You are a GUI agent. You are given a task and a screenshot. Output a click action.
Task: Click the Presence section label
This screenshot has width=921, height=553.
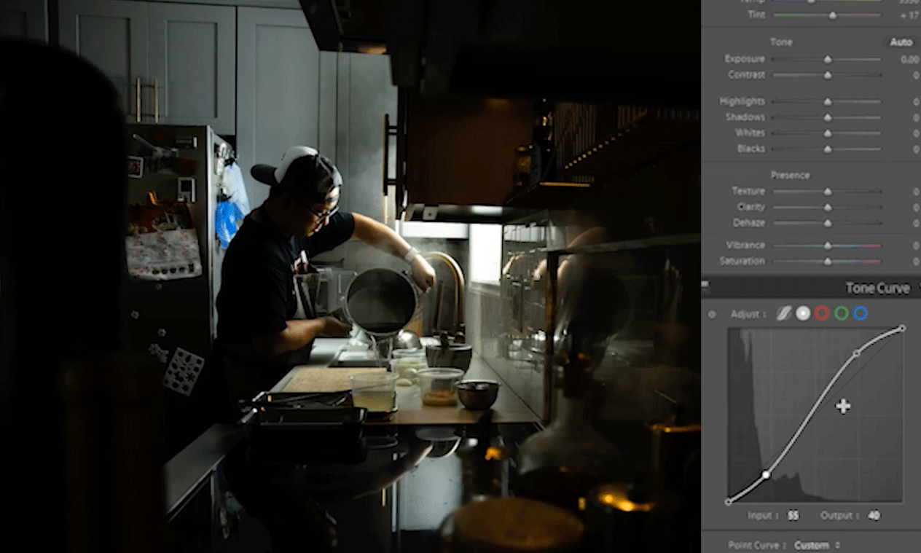[x=790, y=175]
